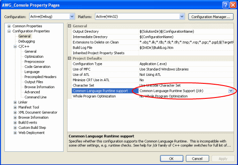This screenshot has width=238, height=165.
Task: Click the Application (.exe) value cell
Action: [186, 64]
